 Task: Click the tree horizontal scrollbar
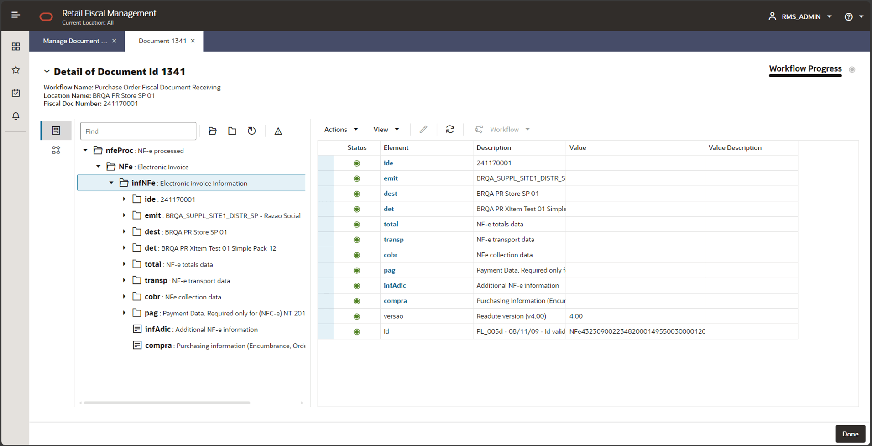[x=167, y=403]
